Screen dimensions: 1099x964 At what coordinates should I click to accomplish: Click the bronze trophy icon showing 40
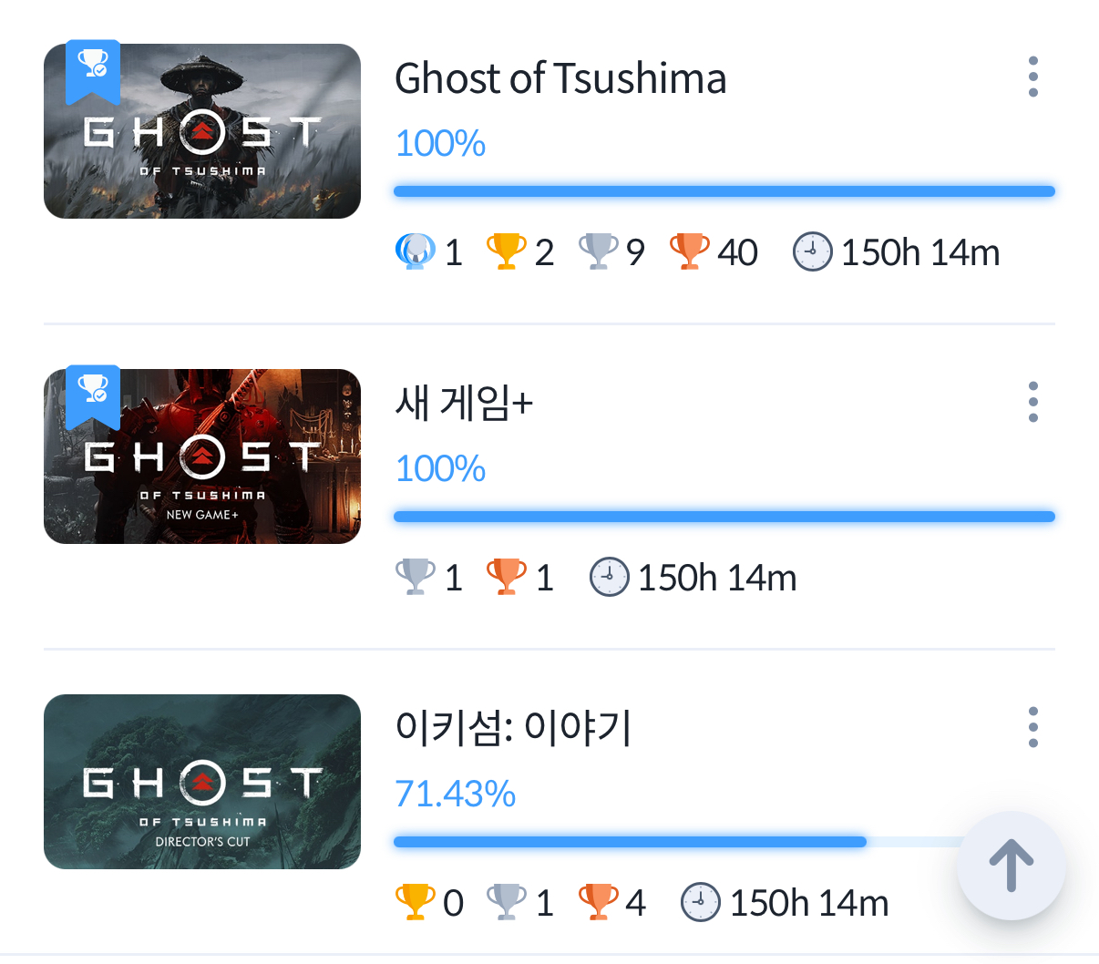click(690, 251)
